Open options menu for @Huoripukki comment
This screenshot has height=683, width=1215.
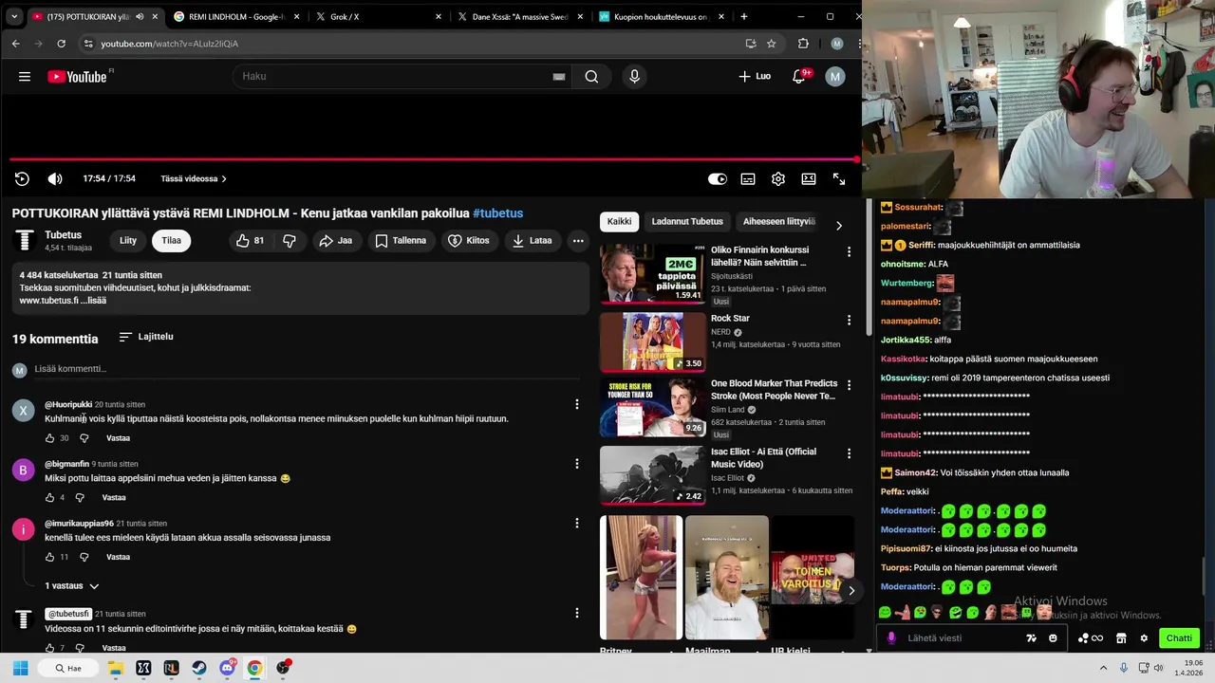pyautogui.click(x=576, y=405)
